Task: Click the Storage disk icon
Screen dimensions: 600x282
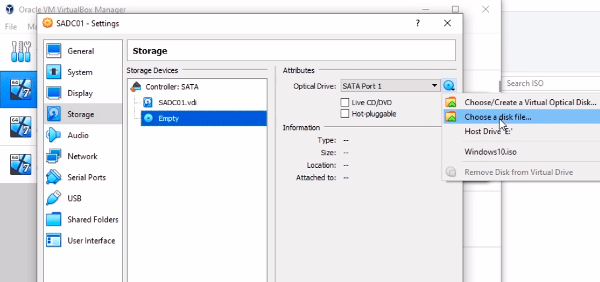Action: tap(54, 114)
